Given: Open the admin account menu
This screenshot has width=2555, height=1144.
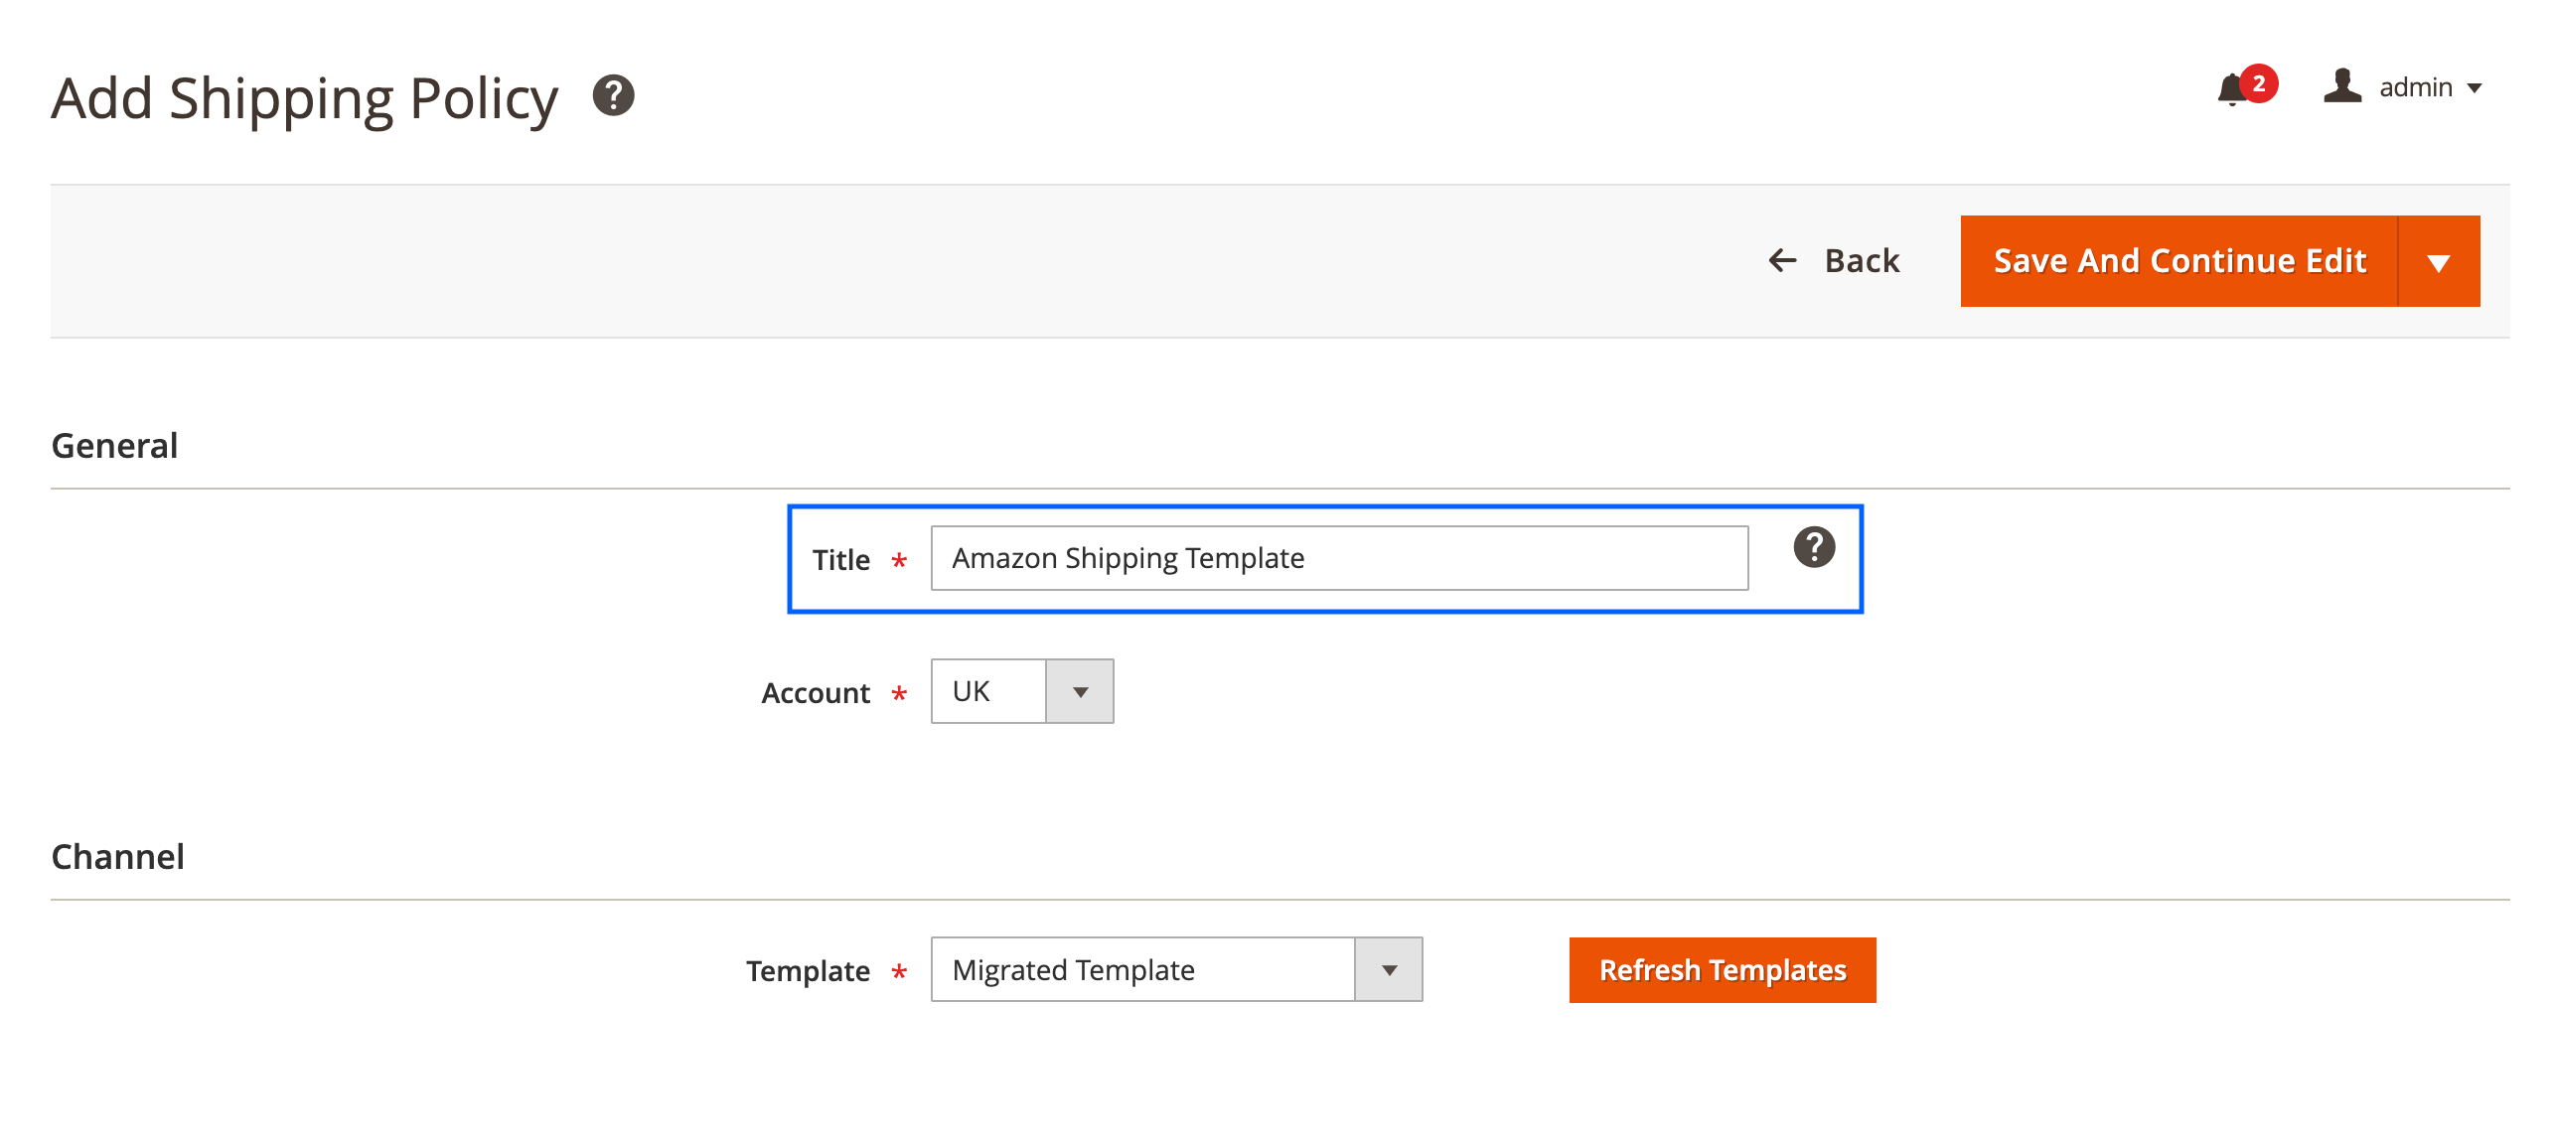Looking at the screenshot, I should point(2424,87).
